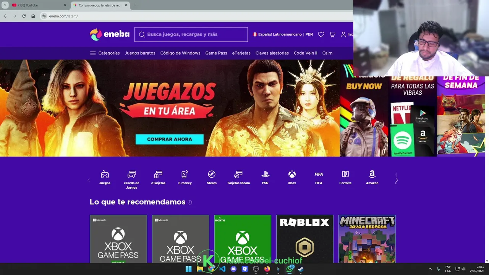
Task: Click the Eneba logo
Action: coord(110,34)
